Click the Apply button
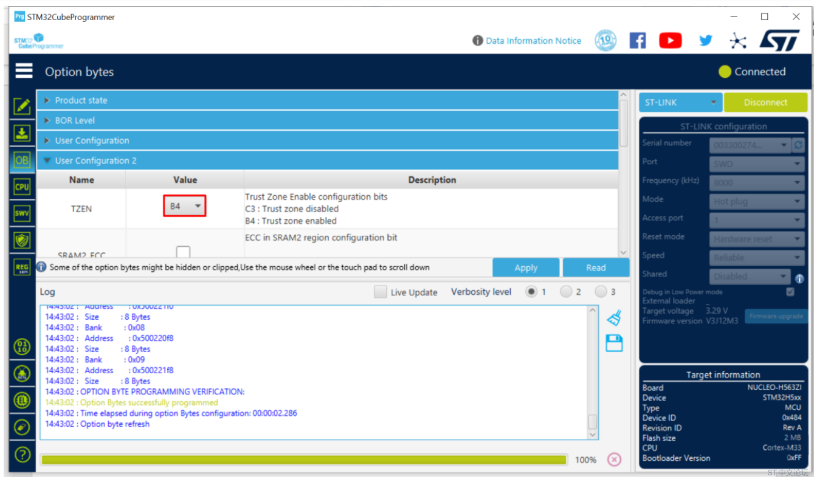814x482 pixels. (526, 267)
